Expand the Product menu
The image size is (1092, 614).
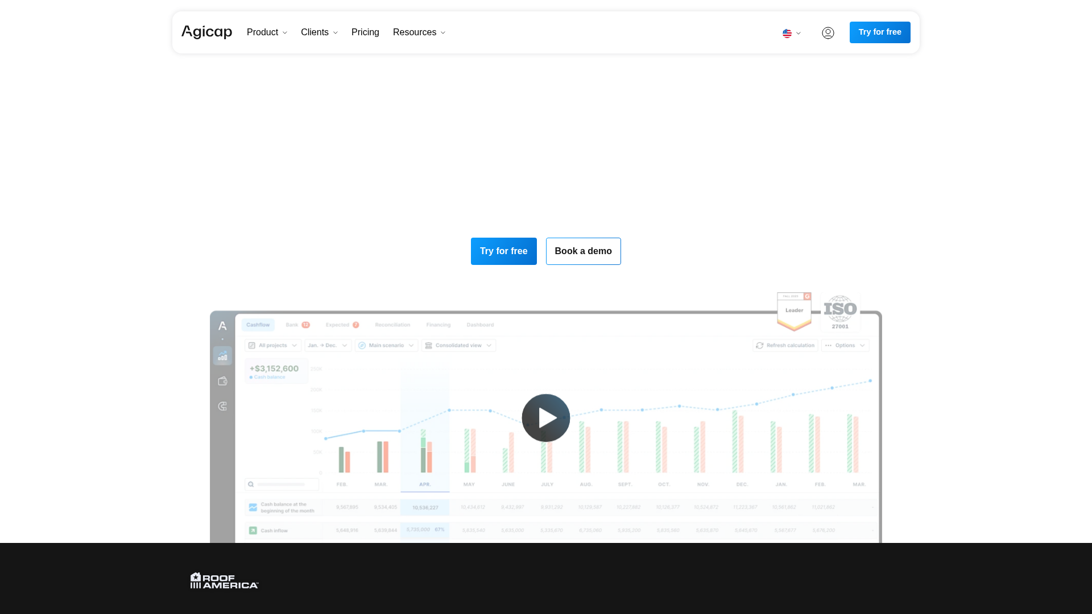(x=267, y=32)
